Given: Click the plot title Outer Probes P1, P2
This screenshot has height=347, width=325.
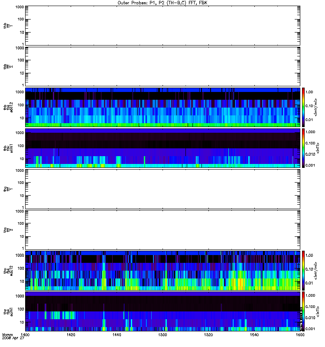Looking at the screenshot, I should tap(162, 3).
